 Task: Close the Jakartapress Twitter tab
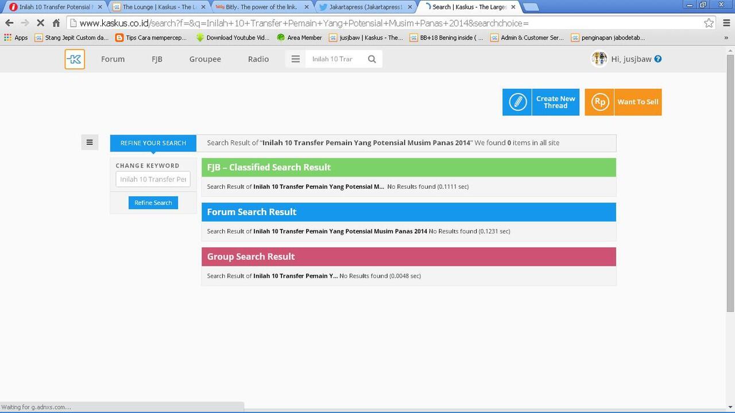tap(410, 7)
